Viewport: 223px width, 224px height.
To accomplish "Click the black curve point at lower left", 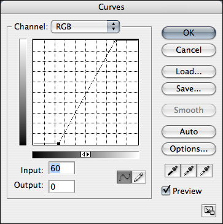I will click(58, 144).
